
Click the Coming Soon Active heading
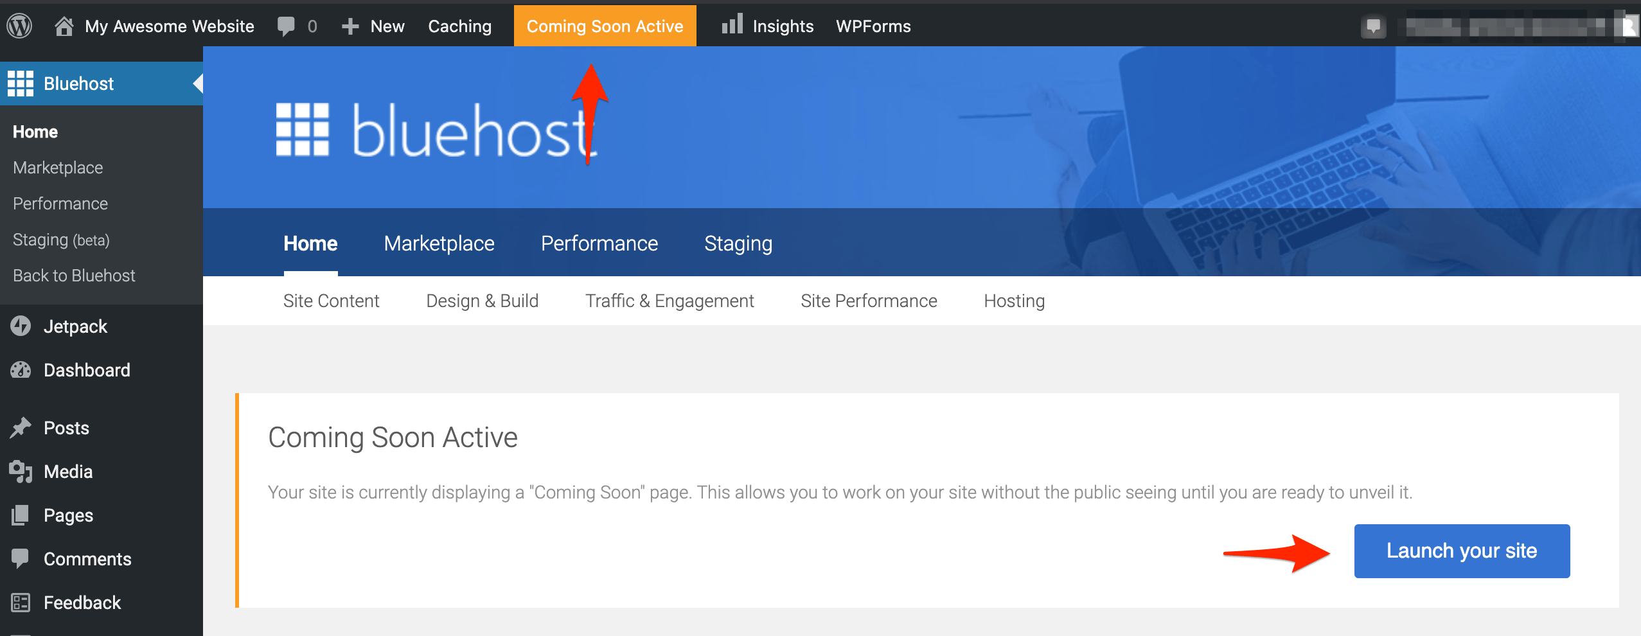point(393,437)
